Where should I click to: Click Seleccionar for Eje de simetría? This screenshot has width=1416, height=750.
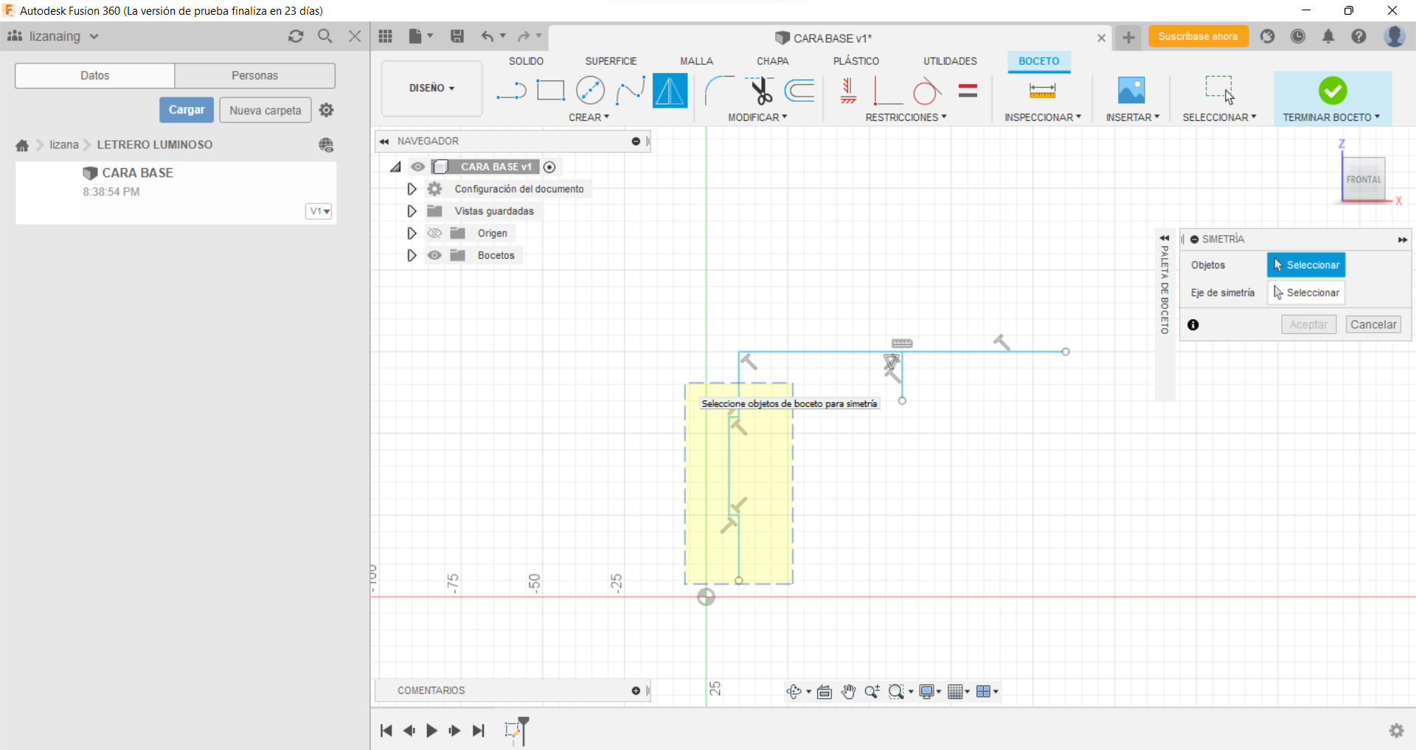pyautogui.click(x=1306, y=293)
